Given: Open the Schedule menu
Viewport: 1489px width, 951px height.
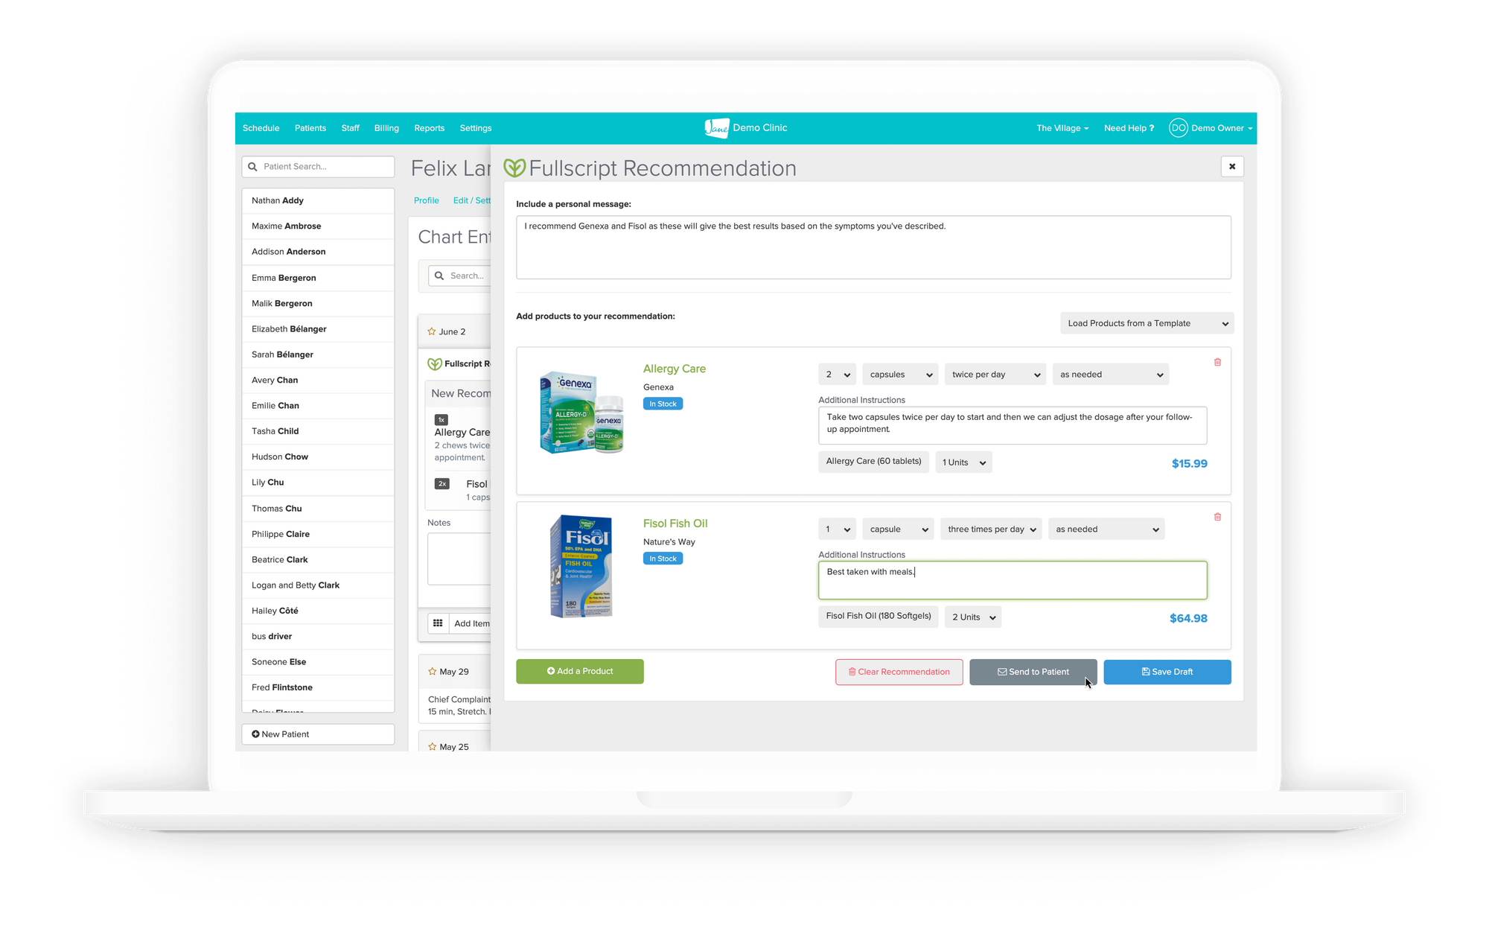Looking at the screenshot, I should (261, 128).
